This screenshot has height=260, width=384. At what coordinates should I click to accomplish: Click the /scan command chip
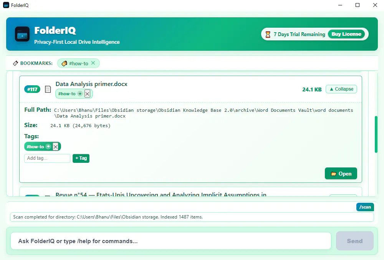365,207
